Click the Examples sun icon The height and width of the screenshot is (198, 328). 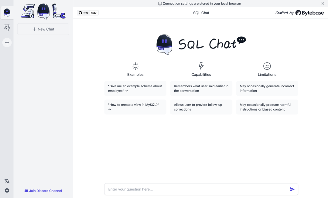(135, 66)
